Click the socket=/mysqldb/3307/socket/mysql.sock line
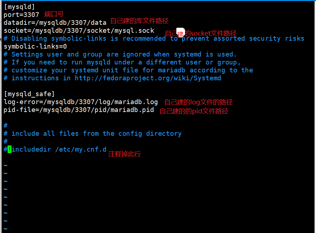316x233 pixels. [79, 31]
